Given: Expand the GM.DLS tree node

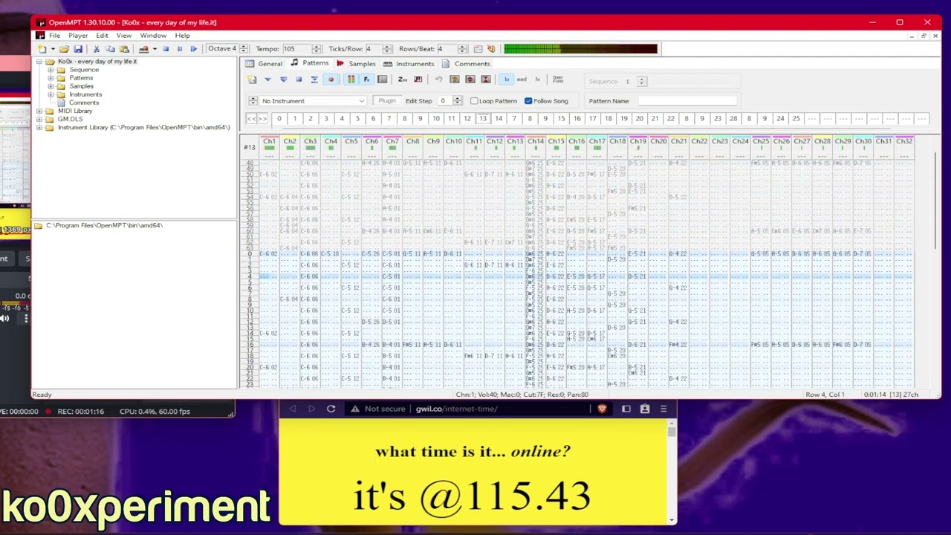Looking at the screenshot, I should [x=39, y=119].
